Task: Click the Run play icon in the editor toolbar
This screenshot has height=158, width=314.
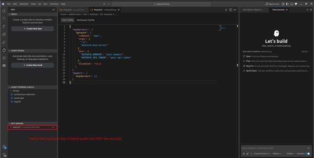Action: point(226,9)
